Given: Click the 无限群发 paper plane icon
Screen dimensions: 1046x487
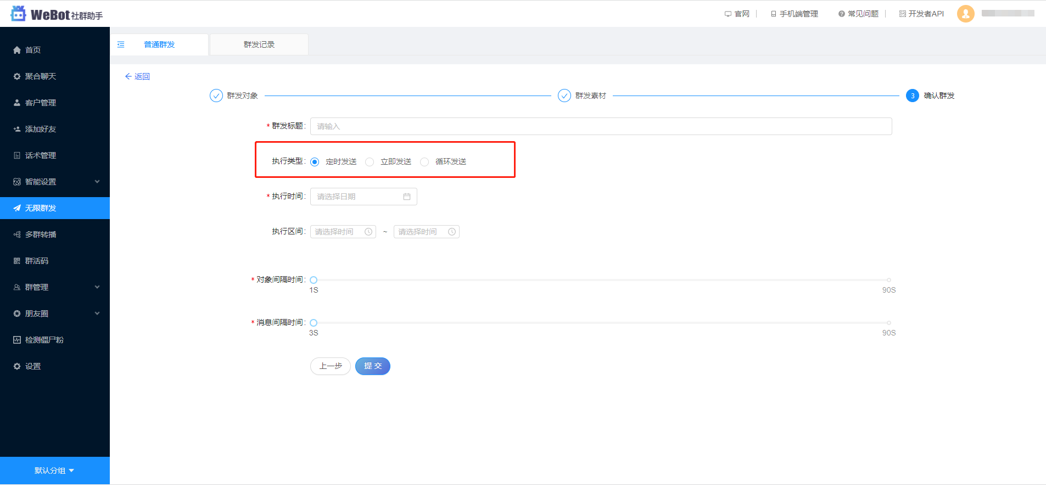Looking at the screenshot, I should [x=17, y=208].
